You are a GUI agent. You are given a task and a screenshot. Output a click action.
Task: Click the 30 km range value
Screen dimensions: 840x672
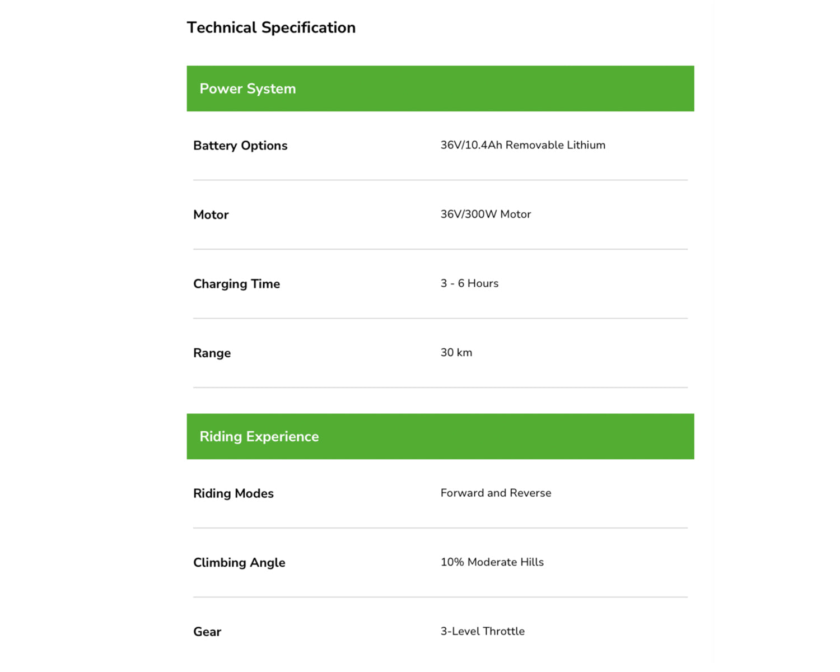click(456, 352)
